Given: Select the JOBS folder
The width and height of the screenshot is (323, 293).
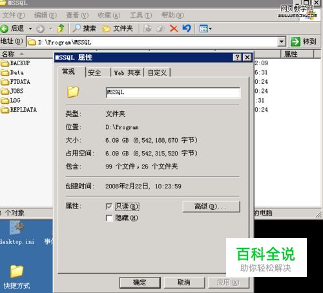Looking at the screenshot, I should tap(12, 91).
